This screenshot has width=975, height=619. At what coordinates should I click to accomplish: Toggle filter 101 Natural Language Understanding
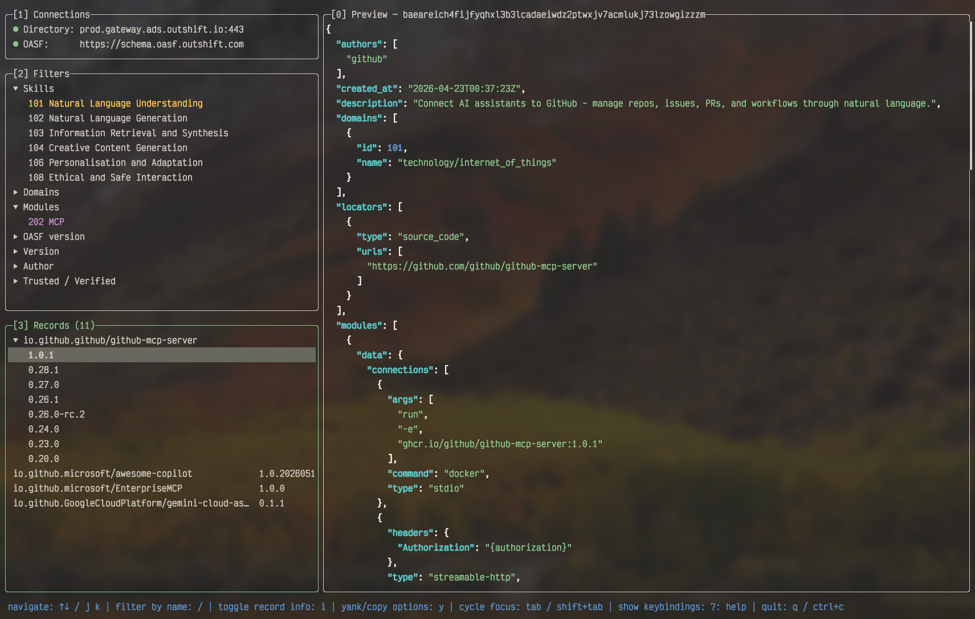click(116, 104)
